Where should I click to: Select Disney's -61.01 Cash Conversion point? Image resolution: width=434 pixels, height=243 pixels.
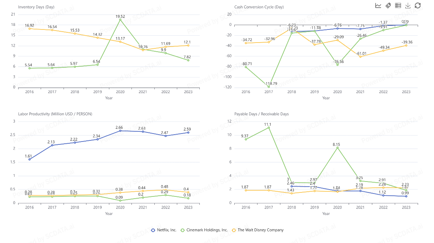[360, 56]
